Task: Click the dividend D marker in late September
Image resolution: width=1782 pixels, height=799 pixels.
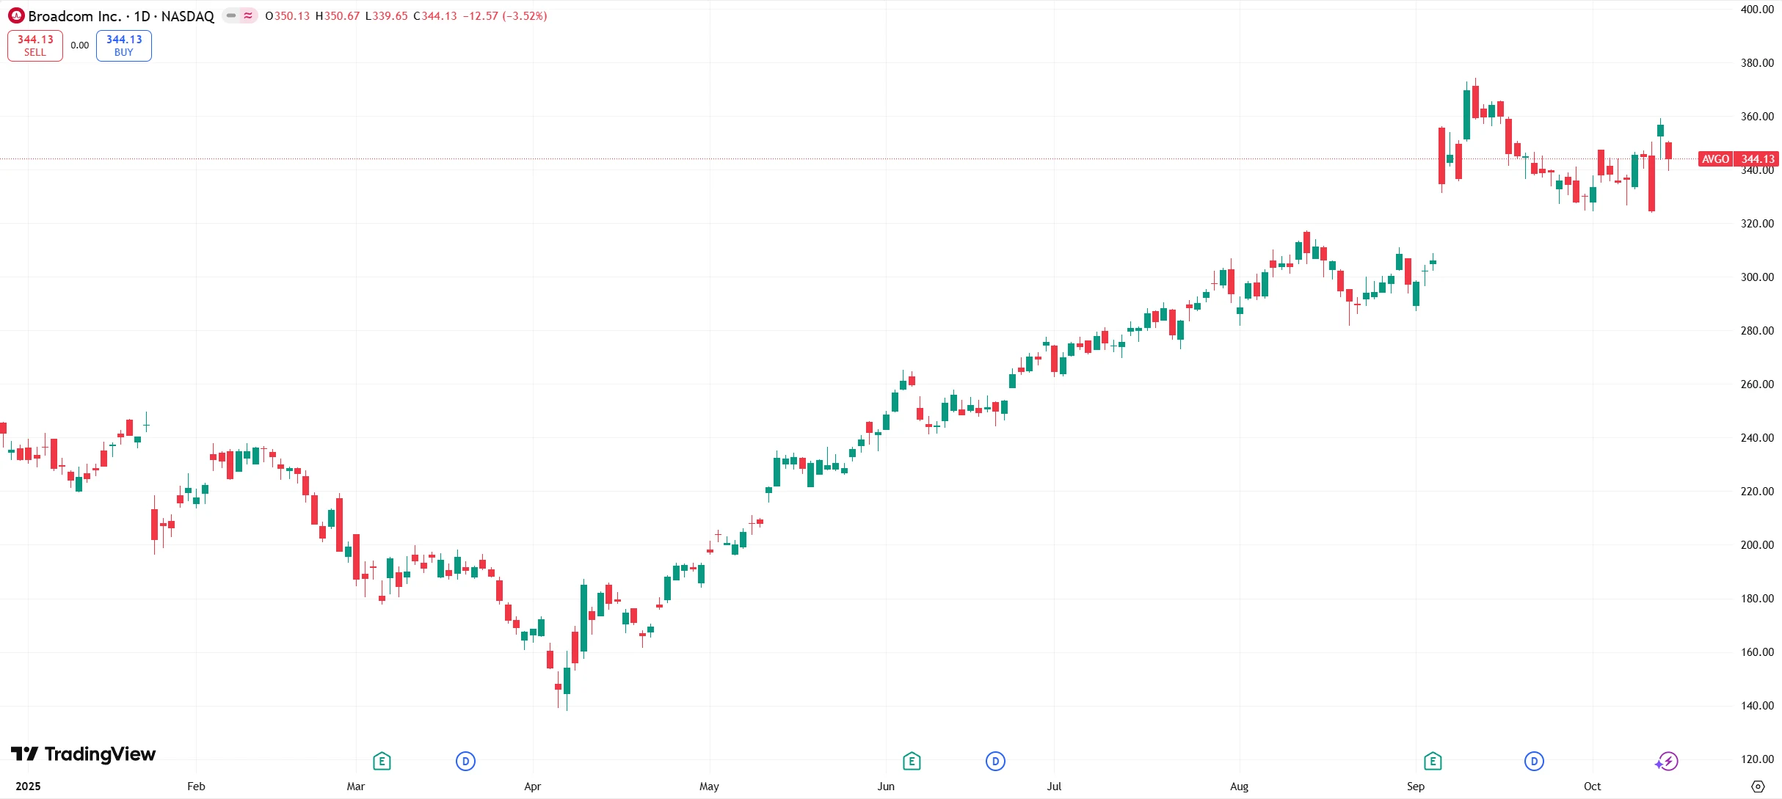Action: (x=1534, y=762)
